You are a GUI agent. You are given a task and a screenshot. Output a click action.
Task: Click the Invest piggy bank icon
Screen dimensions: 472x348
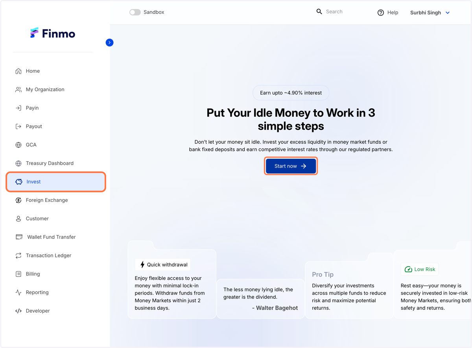coord(19,182)
